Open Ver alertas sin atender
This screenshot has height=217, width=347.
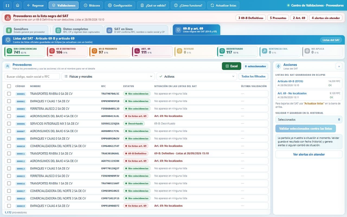(309, 154)
